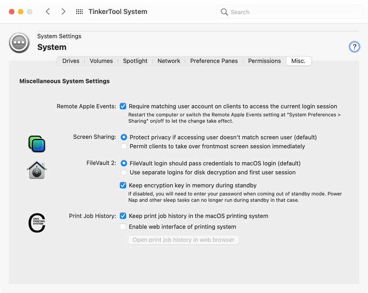The height and width of the screenshot is (293, 368).
Task: Click the FileVault house icon
Action: pos(37,170)
